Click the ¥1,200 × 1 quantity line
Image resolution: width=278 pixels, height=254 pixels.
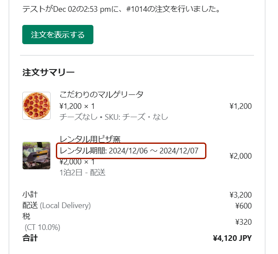(x=77, y=106)
